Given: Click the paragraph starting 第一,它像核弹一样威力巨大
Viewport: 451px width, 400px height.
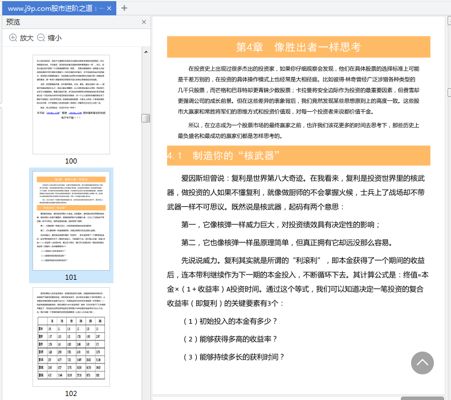Looking at the screenshot, I should coord(281,225).
